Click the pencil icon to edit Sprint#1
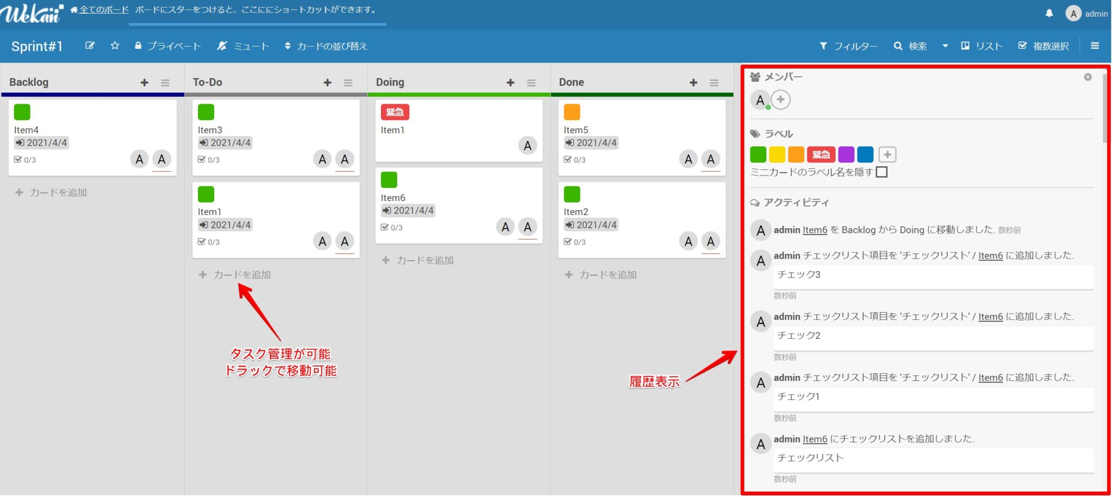The width and height of the screenshot is (1113, 497). (90, 46)
